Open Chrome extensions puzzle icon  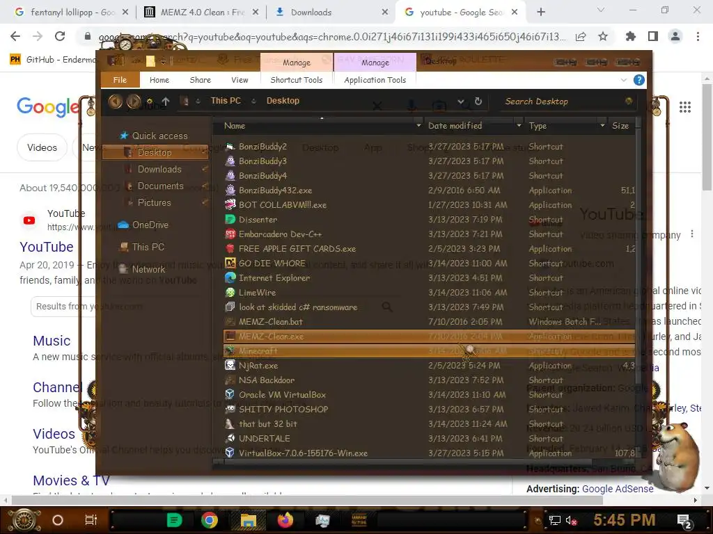pyautogui.click(x=631, y=36)
